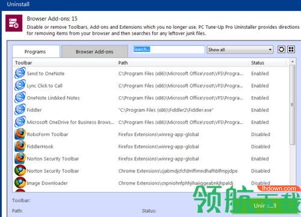Select the Fiddler add-on name
This screenshot has height=217, width=301.
(34, 110)
